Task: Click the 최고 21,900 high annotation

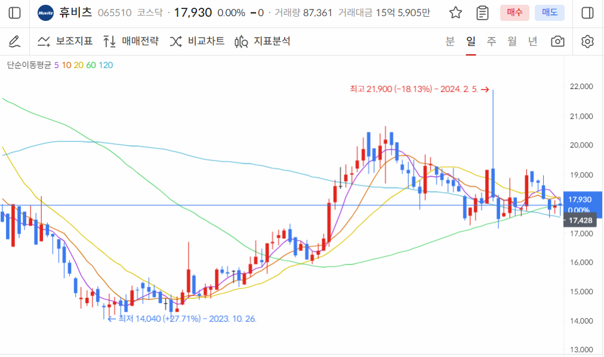Action: [x=419, y=90]
